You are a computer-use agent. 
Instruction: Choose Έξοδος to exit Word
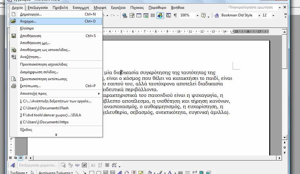click(x=56, y=130)
